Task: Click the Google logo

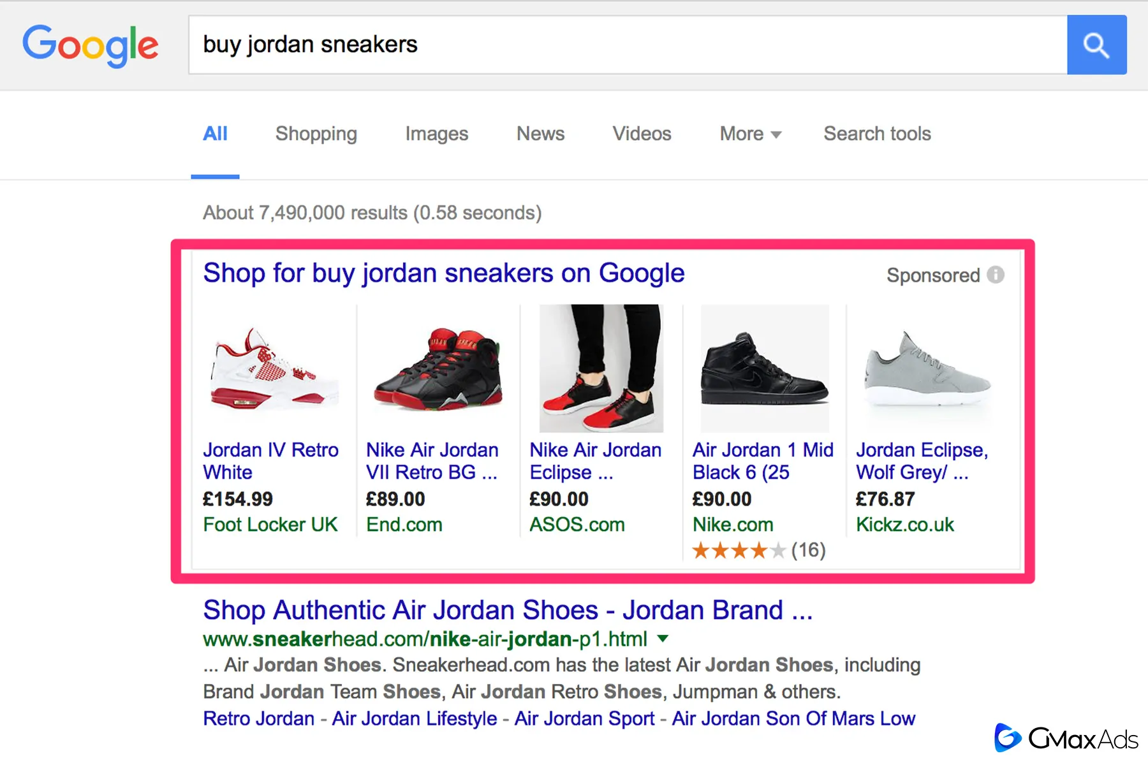Action: point(90,45)
